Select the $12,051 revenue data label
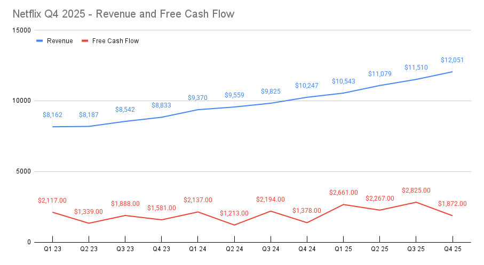 click(x=452, y=60)
